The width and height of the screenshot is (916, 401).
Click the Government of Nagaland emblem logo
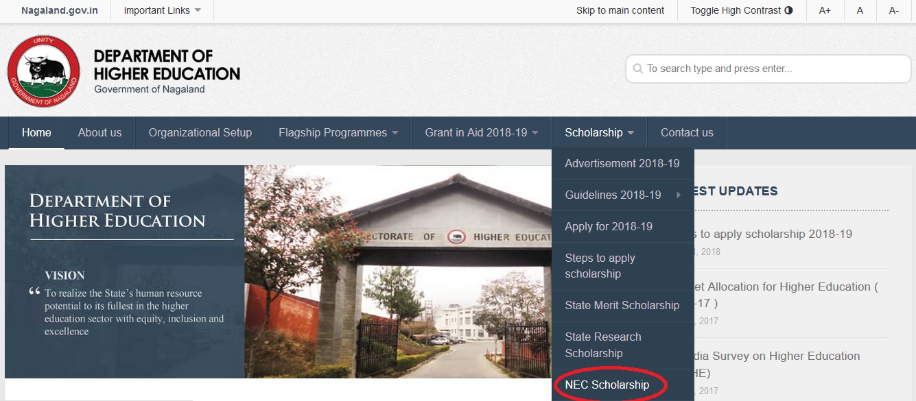(x=44, y=71)
